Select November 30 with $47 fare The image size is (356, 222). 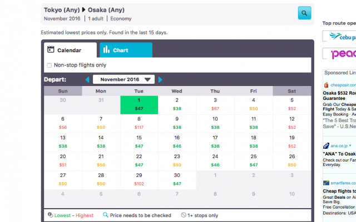click(x=177, y=179)
